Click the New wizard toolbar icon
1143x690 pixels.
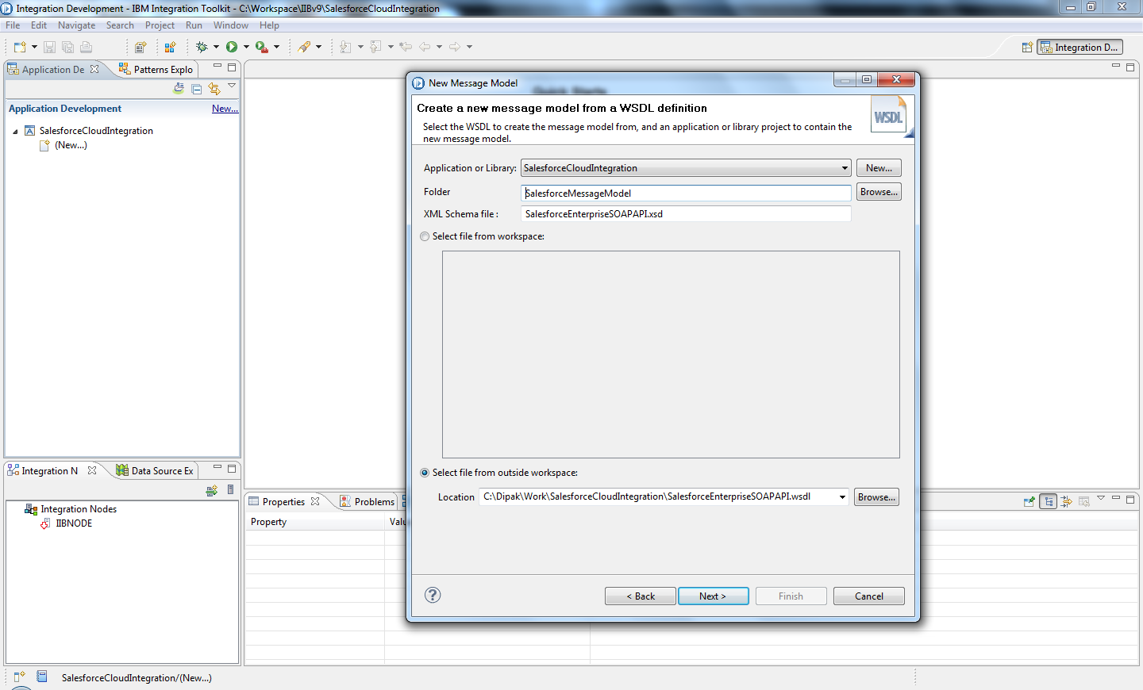click(x=20, y=47)
